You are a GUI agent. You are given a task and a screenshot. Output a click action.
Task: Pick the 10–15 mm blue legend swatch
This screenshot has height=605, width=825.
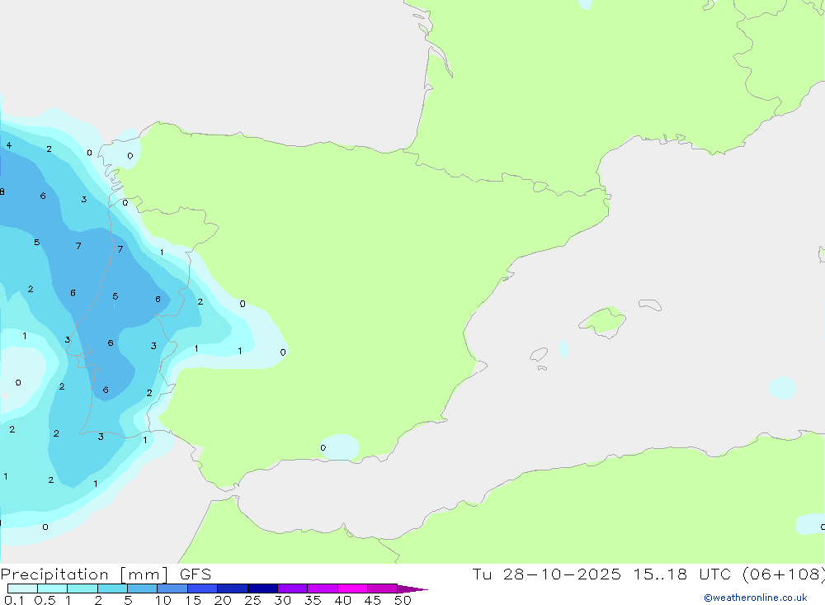point(172,588)
